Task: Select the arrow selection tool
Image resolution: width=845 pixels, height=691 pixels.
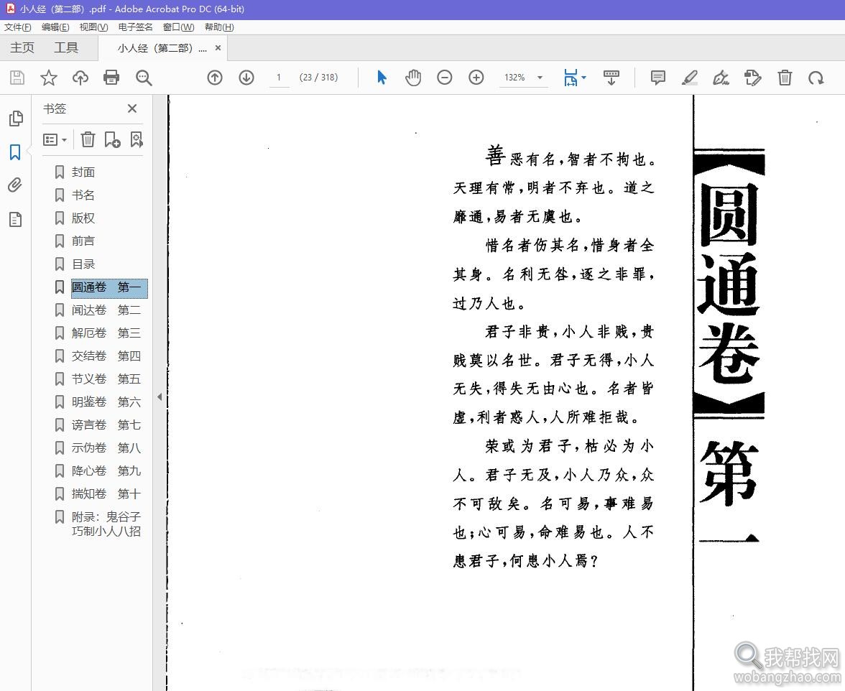Action: click(382, 78)
